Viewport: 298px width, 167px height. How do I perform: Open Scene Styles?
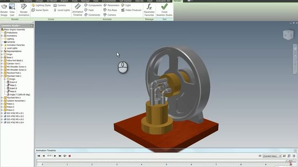[40, 10]
